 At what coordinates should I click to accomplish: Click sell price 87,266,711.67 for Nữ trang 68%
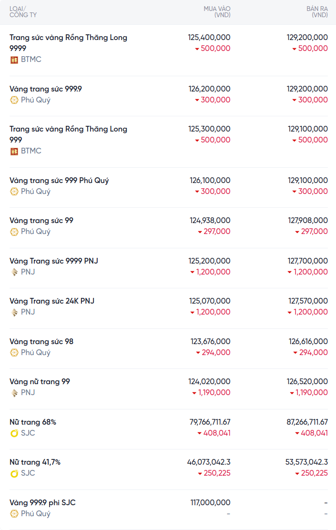[x=307, y=422]
